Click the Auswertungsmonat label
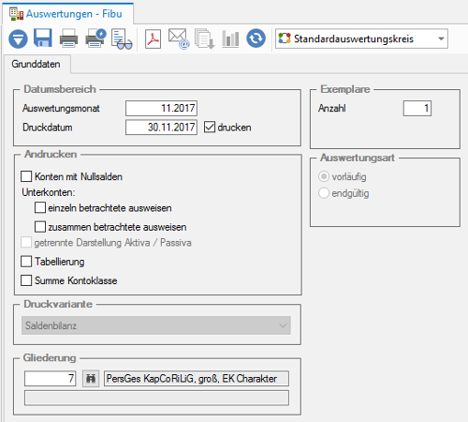 61,109
